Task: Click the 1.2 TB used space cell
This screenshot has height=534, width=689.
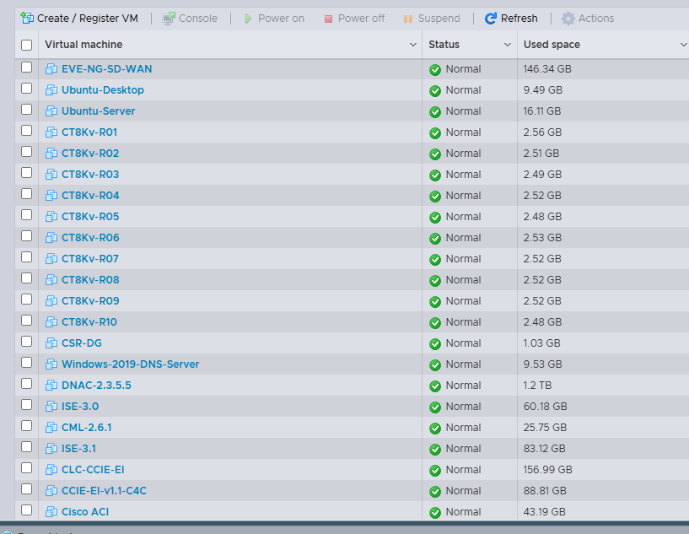Action: 537,386
